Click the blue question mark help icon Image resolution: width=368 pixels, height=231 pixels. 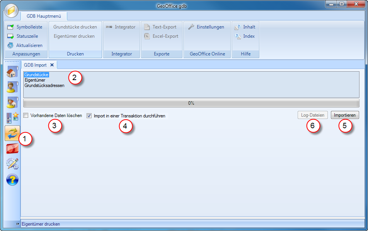click(12, 179)
